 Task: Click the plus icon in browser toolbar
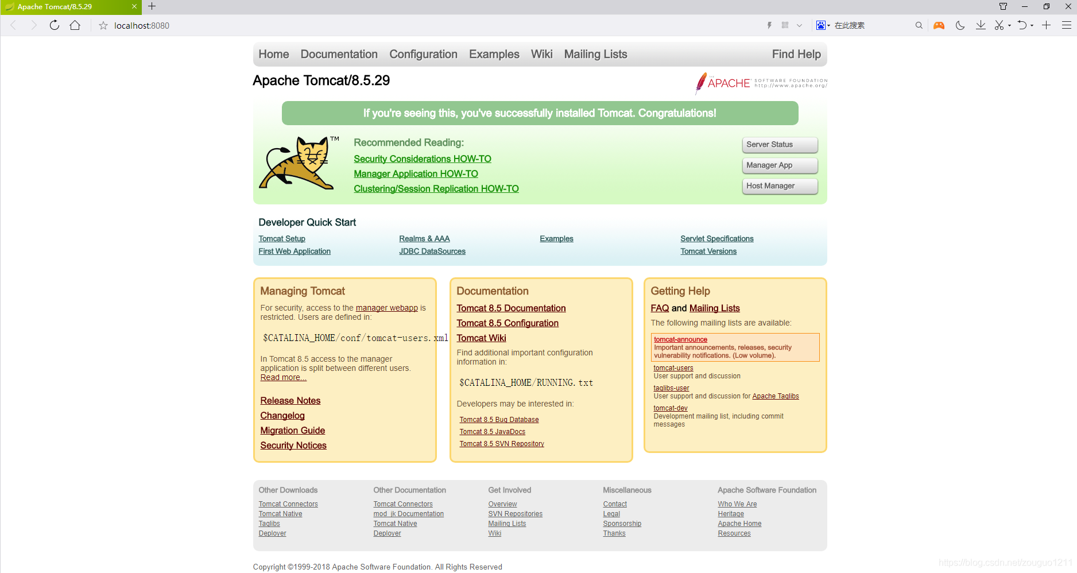(x=1047, y=25)
